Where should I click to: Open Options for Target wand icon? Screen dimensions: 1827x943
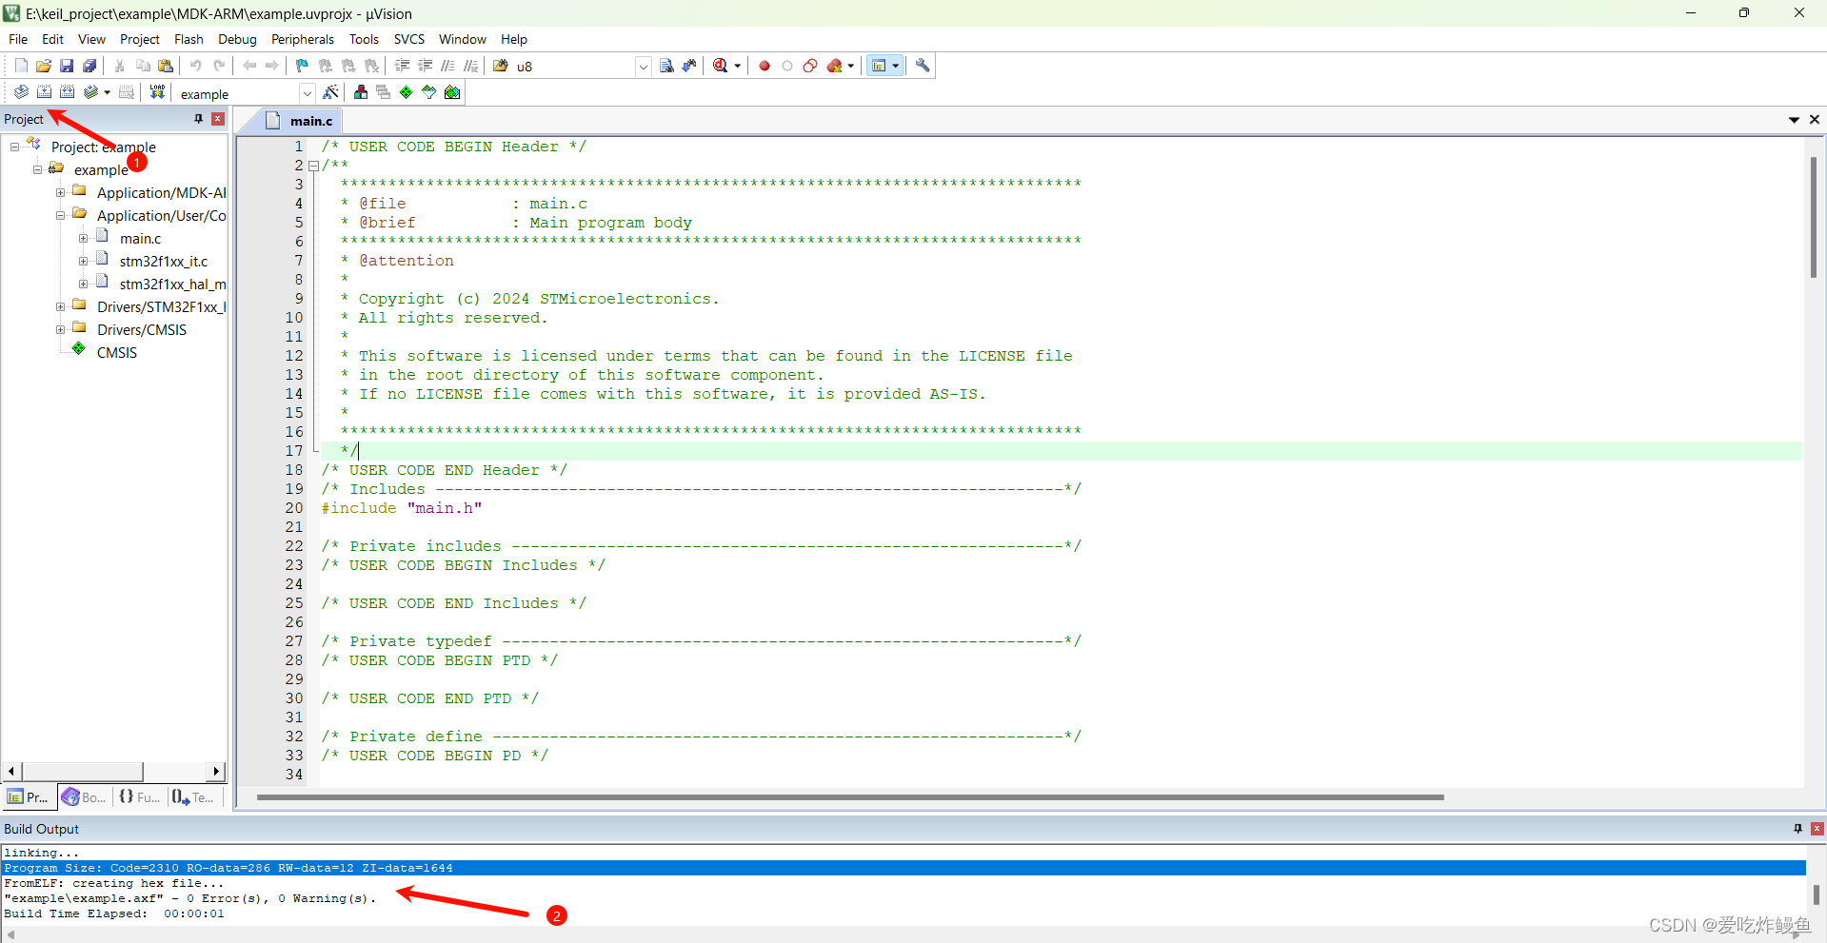point(330,92)
